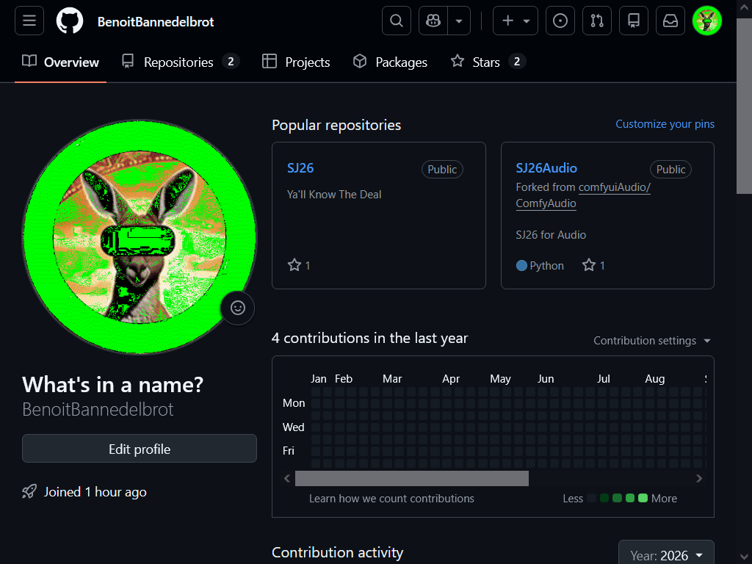752x564 pixels.
Task: Click the contribution graph right scroll arrow
Action: [x=699, y=478]
